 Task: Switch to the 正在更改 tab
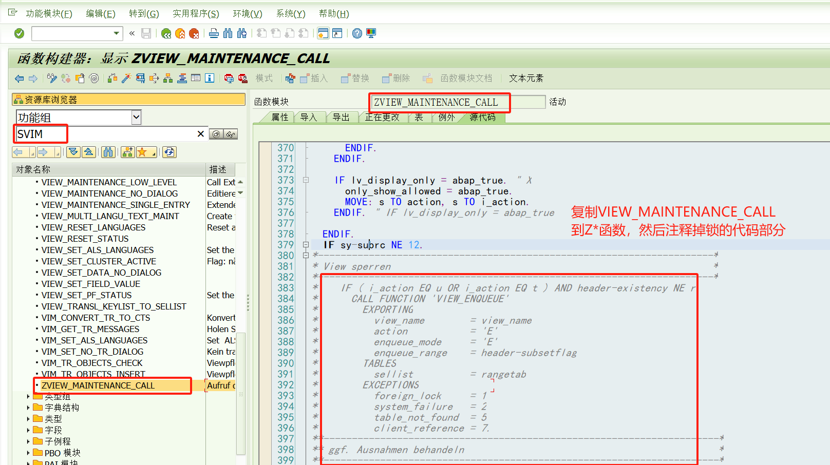[x=382, y=118]
